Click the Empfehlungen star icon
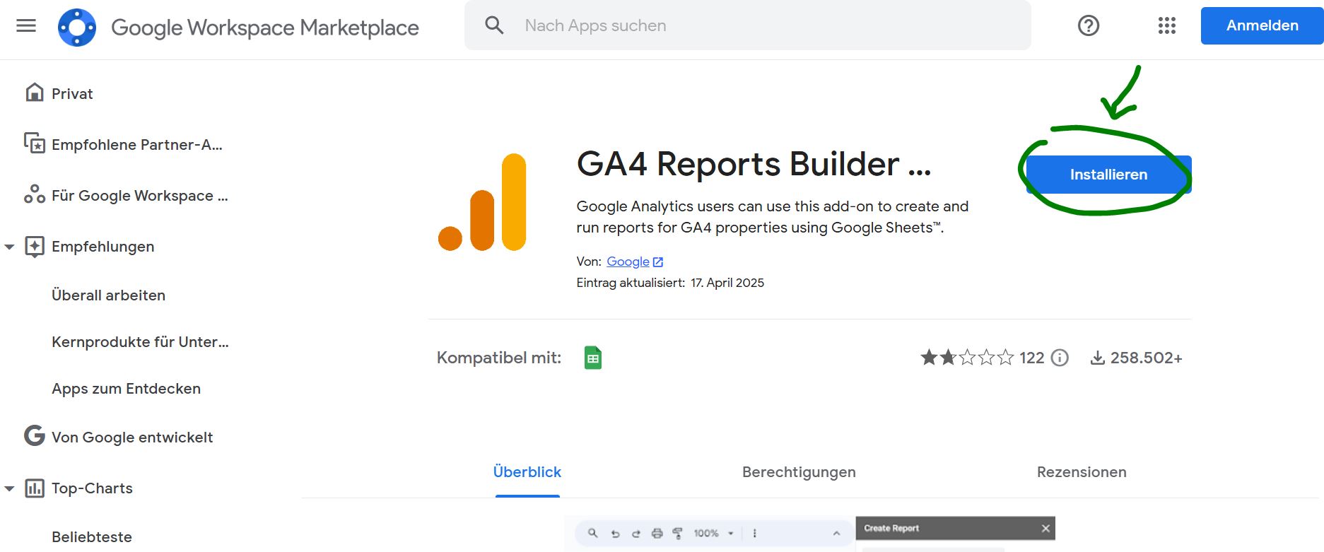 [x=35, y=246]
